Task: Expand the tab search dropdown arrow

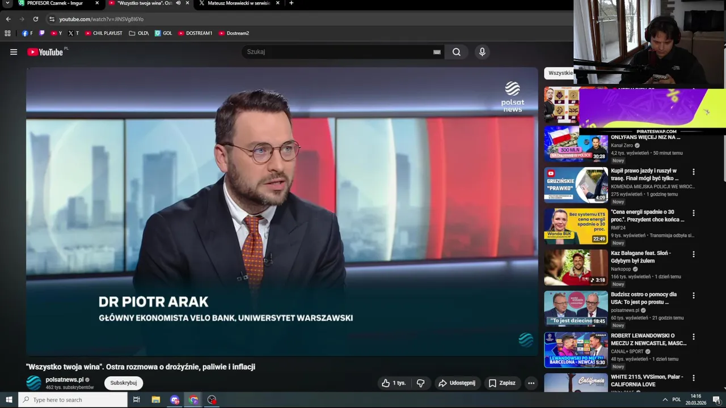Action: 7,3
